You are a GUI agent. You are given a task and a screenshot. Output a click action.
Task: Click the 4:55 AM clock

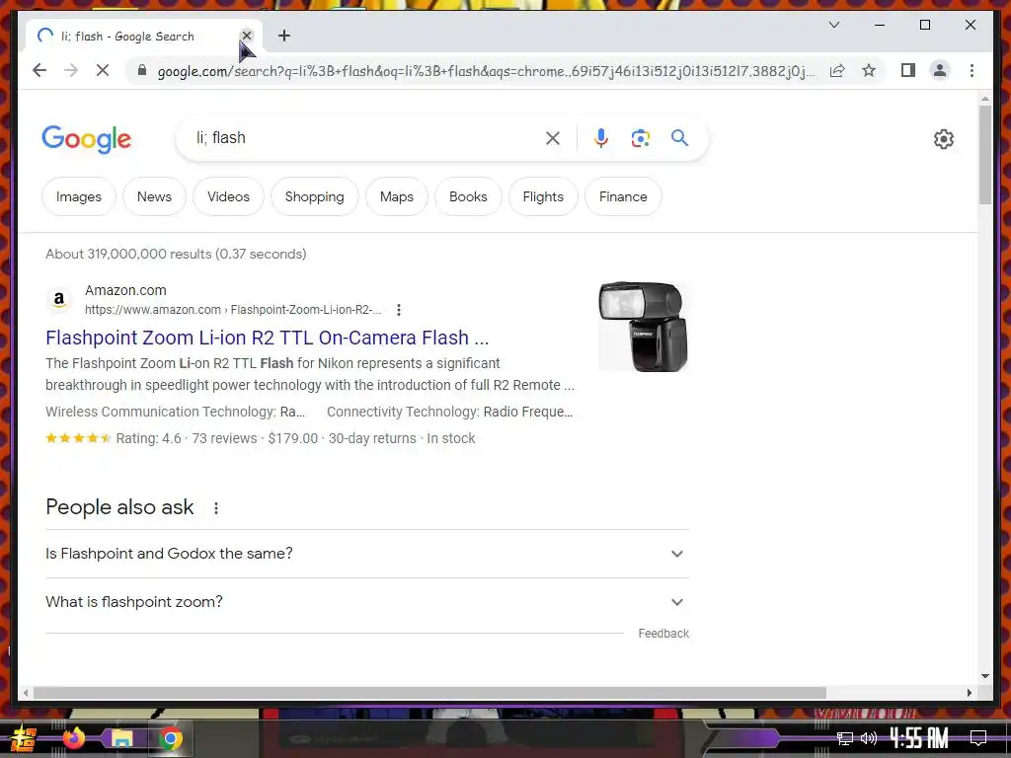919,737
